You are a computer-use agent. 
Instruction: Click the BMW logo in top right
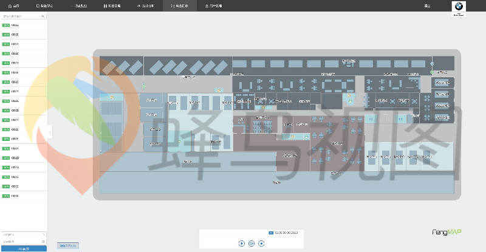459,5
